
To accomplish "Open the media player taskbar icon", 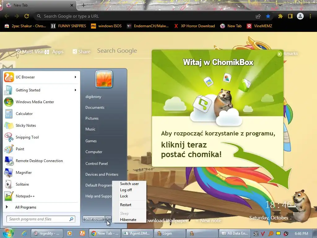I will 70,233.
